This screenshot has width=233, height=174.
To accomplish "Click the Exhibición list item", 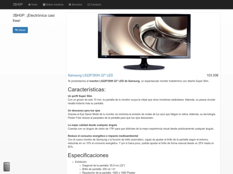I will click(81, 162).
